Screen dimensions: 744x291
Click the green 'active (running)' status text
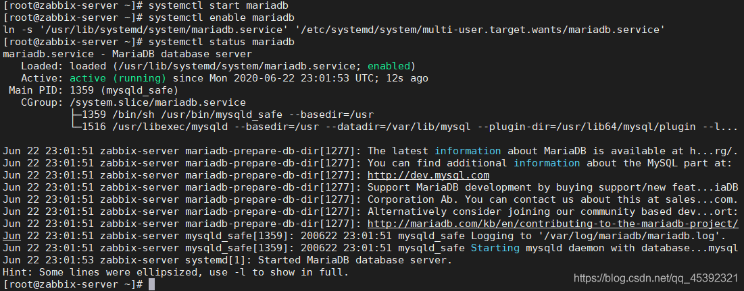click(x=118, y=79)
